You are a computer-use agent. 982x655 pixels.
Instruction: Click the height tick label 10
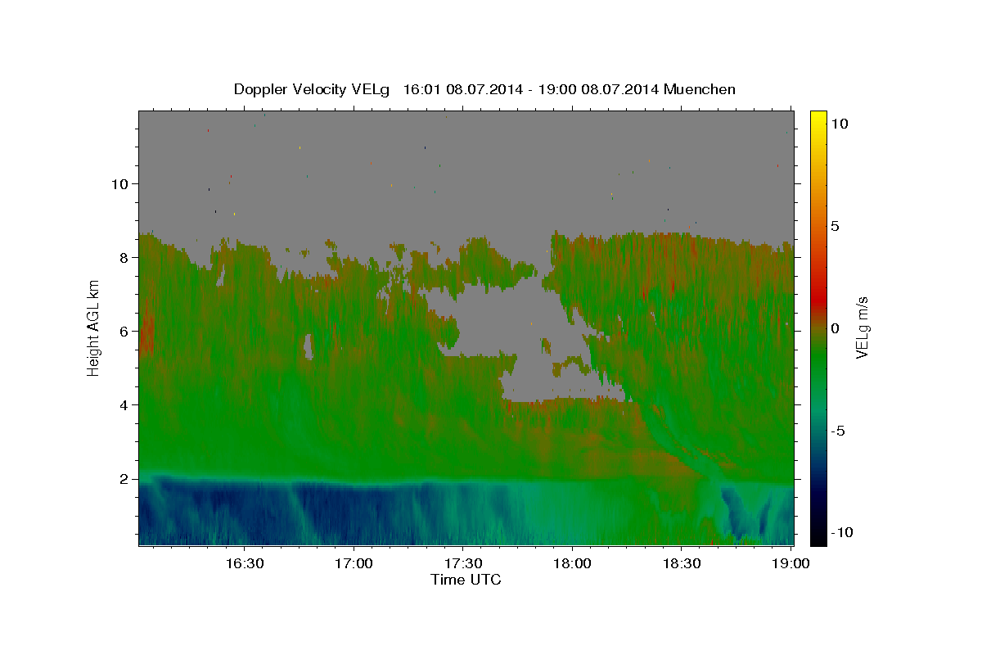[x=122, y=184]
